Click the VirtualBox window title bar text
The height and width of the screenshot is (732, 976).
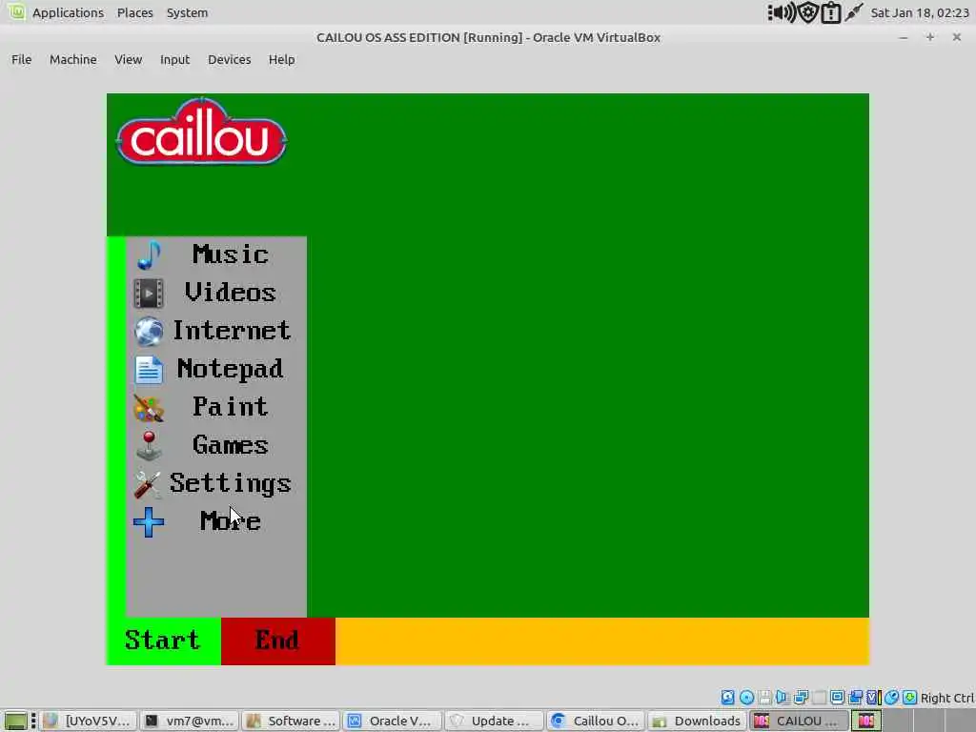[488, 37]
